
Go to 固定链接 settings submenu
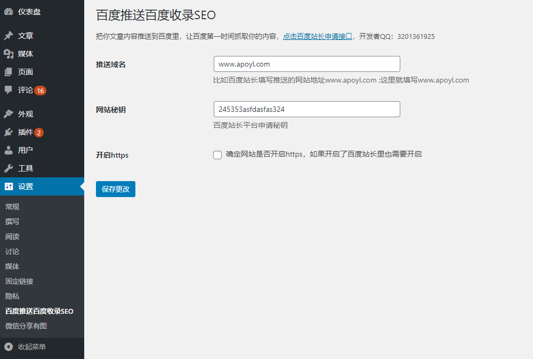pos(19,281)
